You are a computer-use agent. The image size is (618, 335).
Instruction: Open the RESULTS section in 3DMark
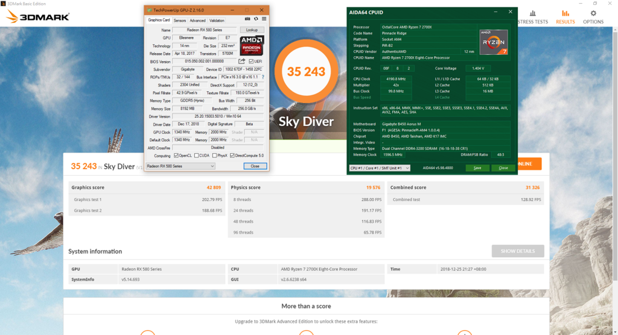pos(565,16)
